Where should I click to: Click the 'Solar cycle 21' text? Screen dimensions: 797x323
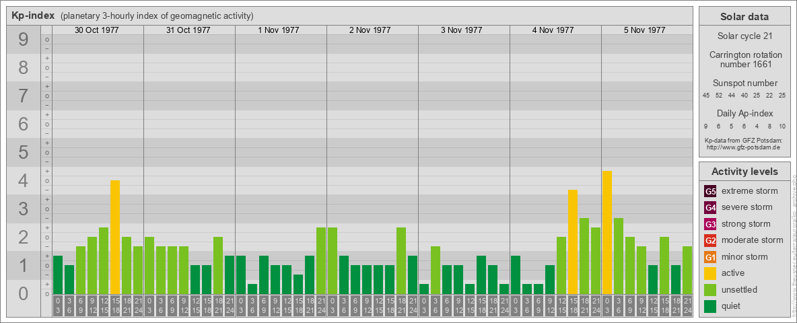click(x=744, y=36)
